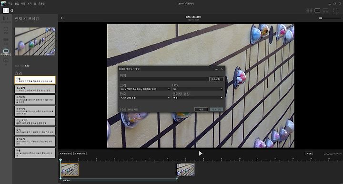Select the third effect below 부드럽게
Viewport: 343px width, 184px height.
click(x=35, y=100)
